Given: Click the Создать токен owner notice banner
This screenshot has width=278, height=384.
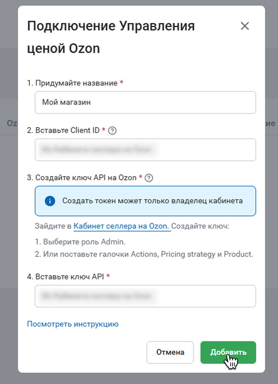Looking at the screenshot, I should [x=145, y=201].
